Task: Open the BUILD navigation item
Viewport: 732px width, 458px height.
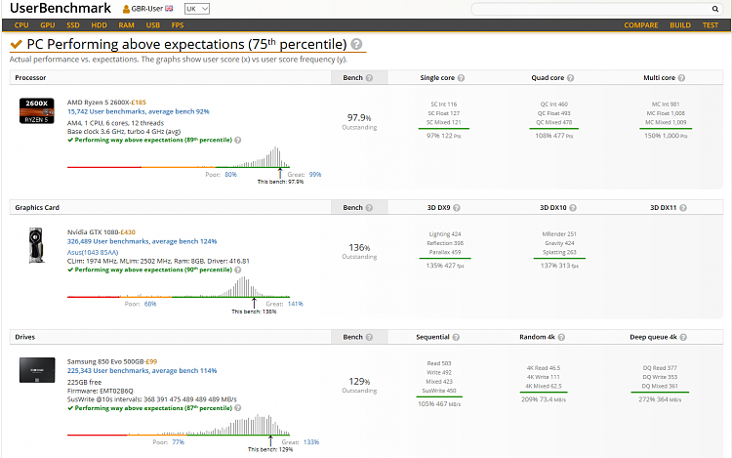Action: pos(680,24)
